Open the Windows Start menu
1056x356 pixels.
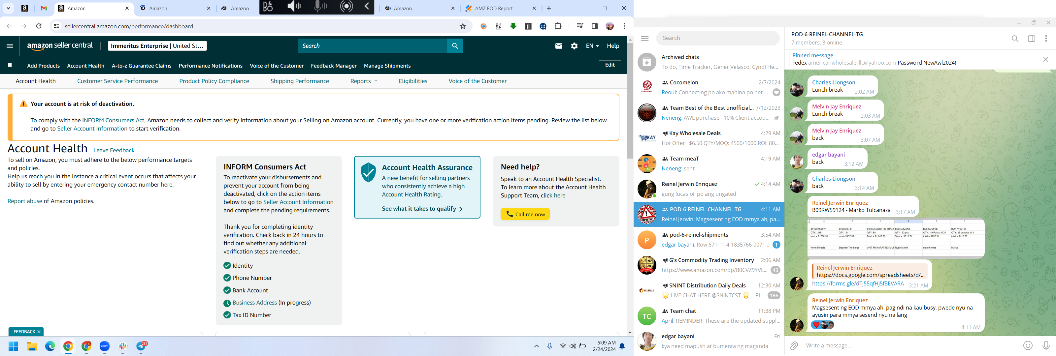(14, 346)
